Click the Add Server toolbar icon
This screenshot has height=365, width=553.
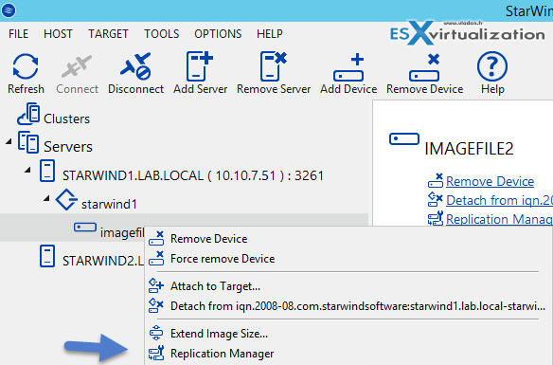[200, 66]
